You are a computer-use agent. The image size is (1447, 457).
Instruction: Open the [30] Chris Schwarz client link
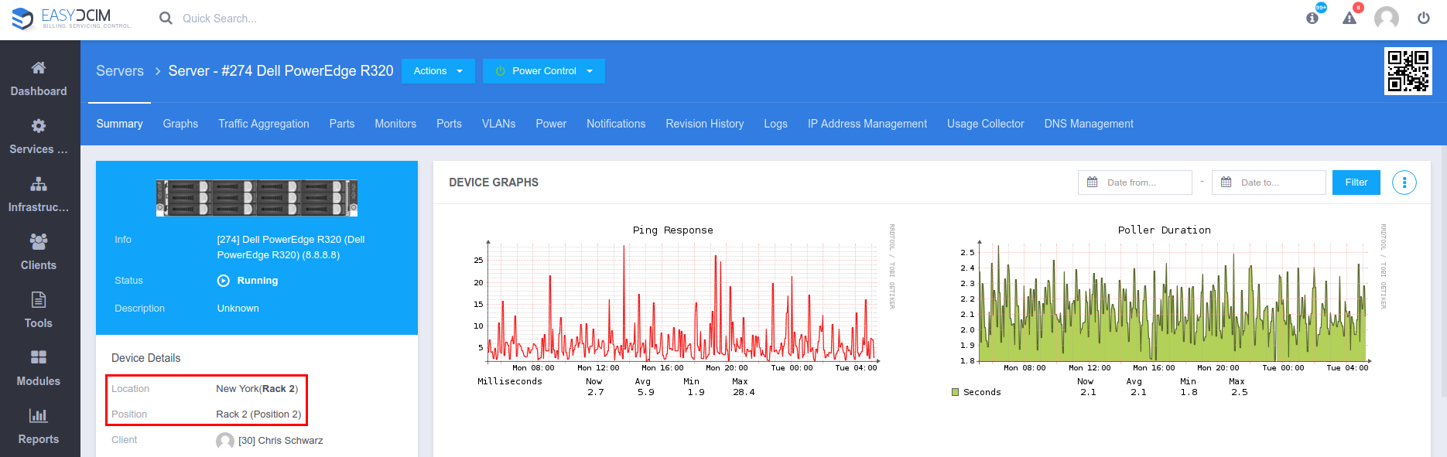pyautogui.click(x=281, y=441)
